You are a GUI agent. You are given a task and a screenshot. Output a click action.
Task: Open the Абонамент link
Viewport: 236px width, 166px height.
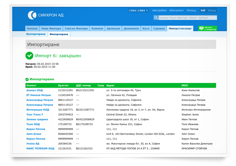point(176,11)
